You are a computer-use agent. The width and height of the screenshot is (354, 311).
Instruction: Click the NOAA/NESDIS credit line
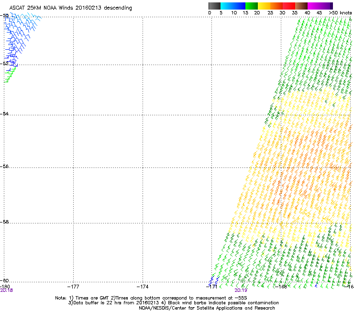(207, 308)
